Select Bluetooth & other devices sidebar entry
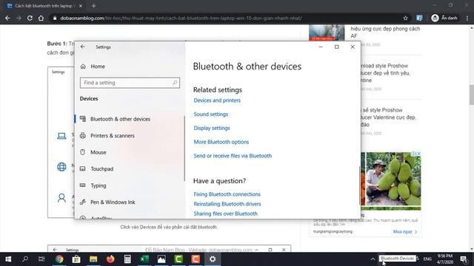The image size is (474, 266). point(120,119)
